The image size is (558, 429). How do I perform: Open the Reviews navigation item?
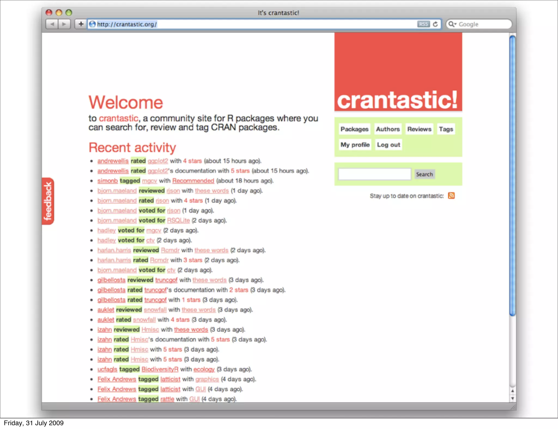coord(419,129)
